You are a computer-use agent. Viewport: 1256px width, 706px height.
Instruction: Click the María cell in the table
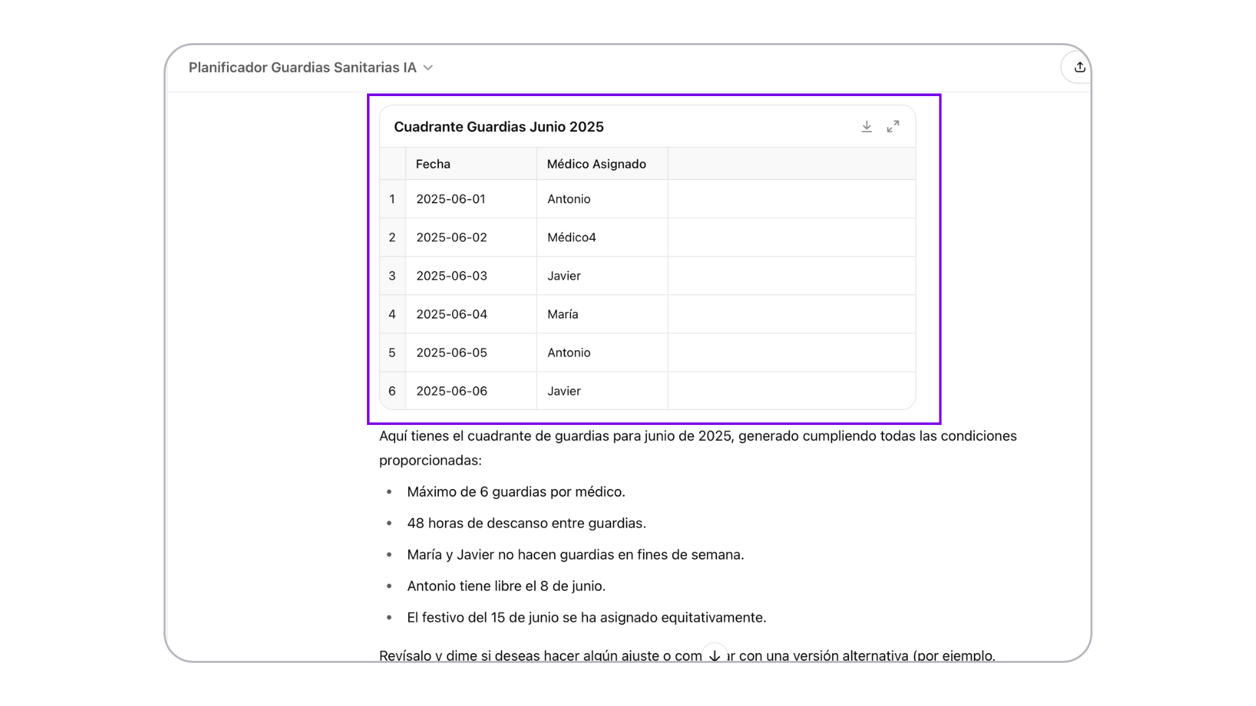(x=602, y=314)
